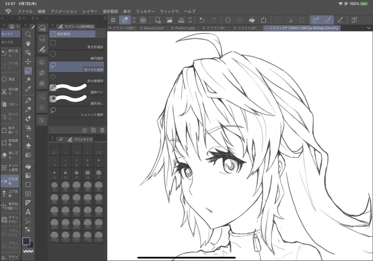Switch to the Patsun2.psd canvas tab
The height and width of the screenshot is (261, 373).
pyautogui.click(x=154, y=28)
